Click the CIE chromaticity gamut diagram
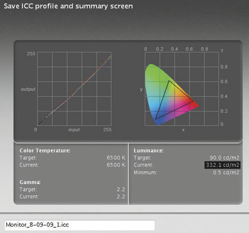249x233 pixels. pos(182,89)
